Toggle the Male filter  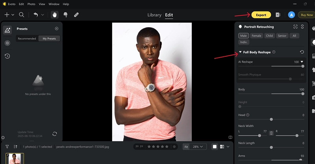243,35
